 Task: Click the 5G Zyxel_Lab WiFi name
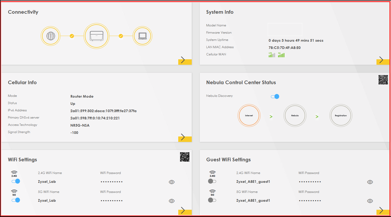point(47,201)
